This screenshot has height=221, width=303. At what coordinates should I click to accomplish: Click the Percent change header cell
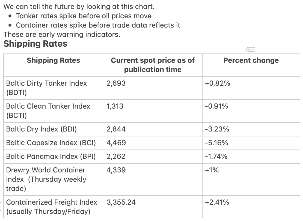(251, 65)
